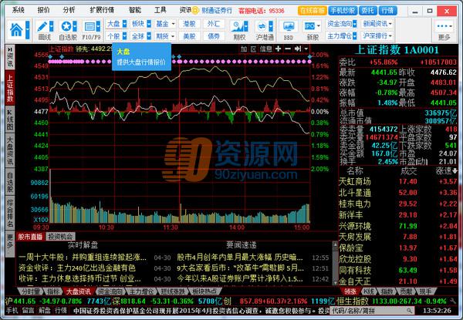Click the minus zoom-out icon above chart
Image resolution: width=463 pixels, height=320 pixels.
[x=288, y=49]
